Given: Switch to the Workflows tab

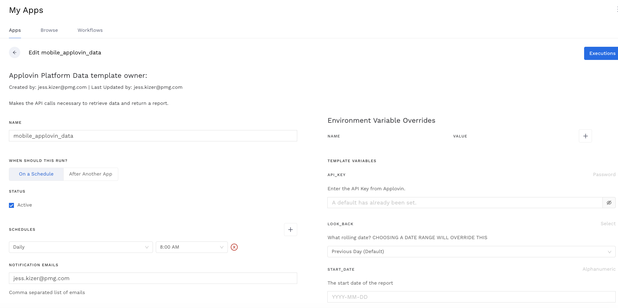Looking at the screenshot, I should [90, 30].
